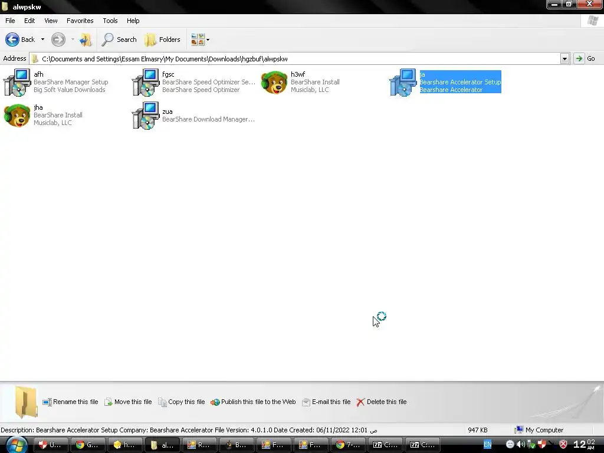Screen dimensions: 604x453
Task: Open the Edit menu
Action: point(29,21)
